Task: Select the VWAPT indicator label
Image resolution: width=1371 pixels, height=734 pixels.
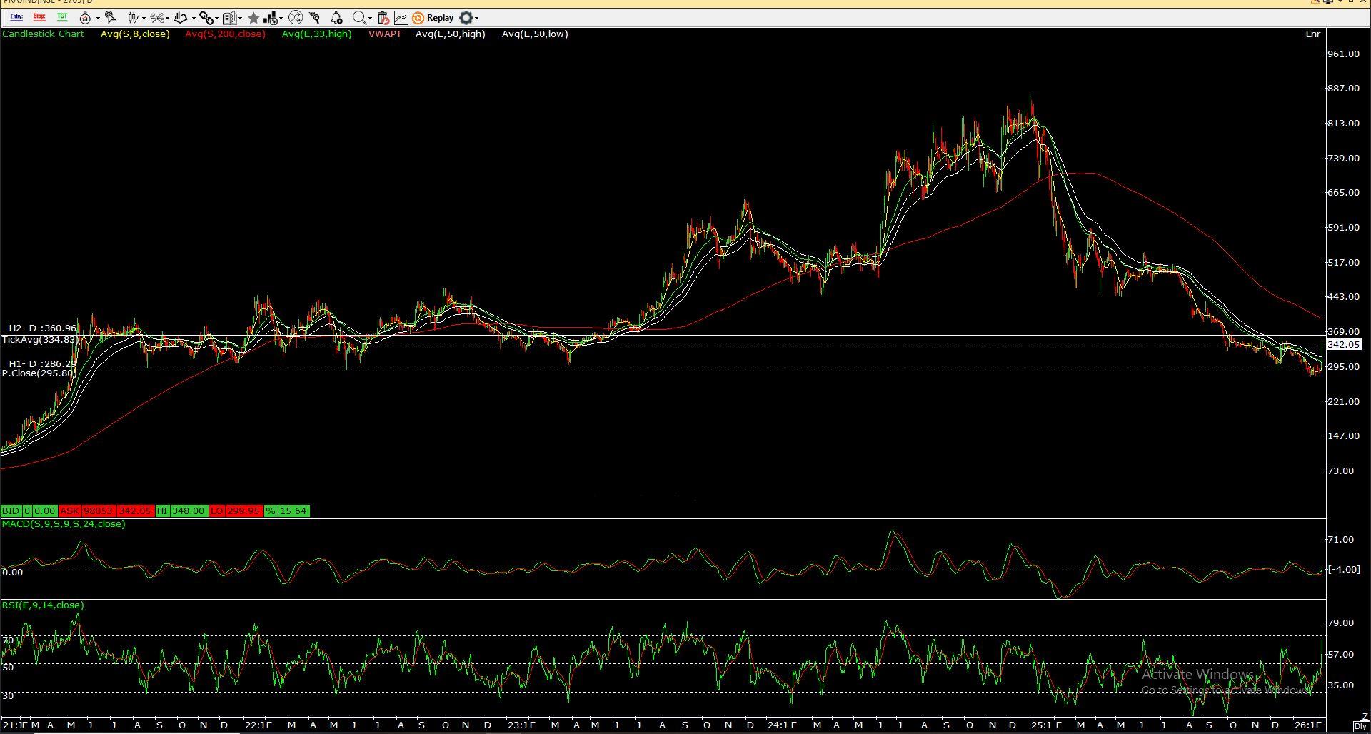Action: (x=385, y=34)
